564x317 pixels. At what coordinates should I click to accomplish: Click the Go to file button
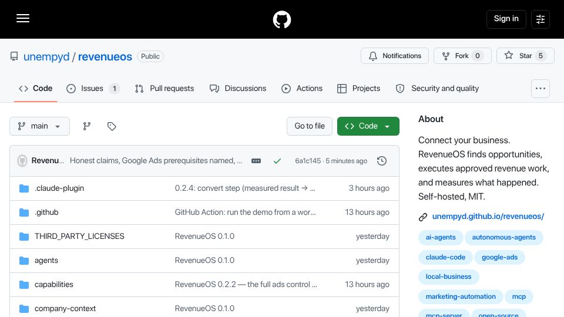(x=310, y=126)
